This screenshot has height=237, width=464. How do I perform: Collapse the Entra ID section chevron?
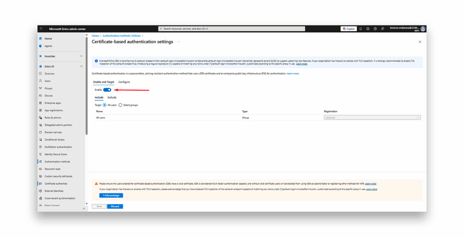(82, 66)
